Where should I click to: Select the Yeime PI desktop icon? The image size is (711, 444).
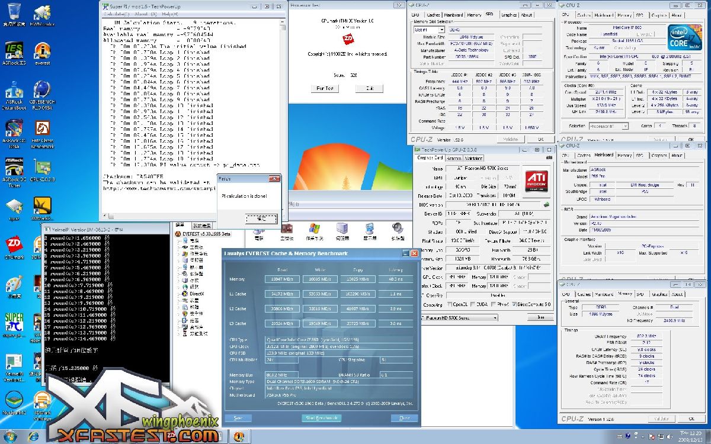(x=14, y=367)
